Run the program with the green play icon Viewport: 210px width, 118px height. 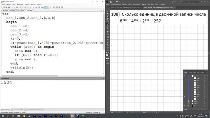(x=31, y=7)
